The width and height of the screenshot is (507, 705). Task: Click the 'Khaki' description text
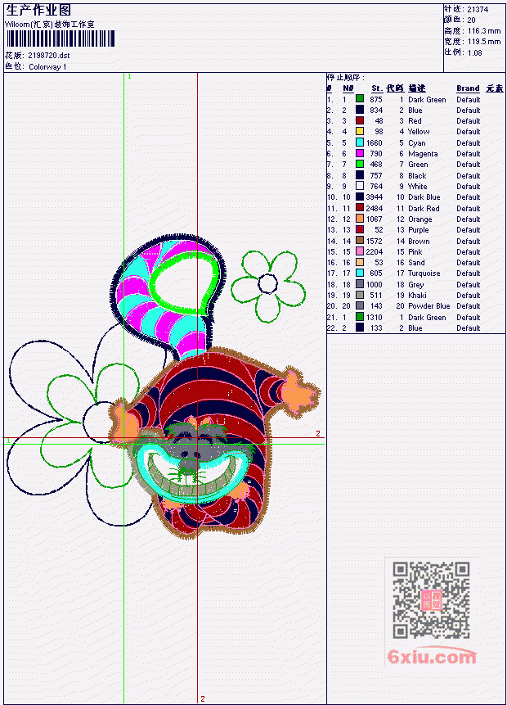click(417, 296)
